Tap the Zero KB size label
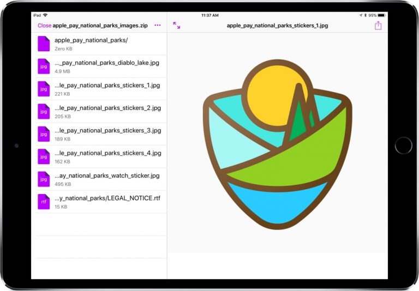The width and height of the screenshot is (419, 291). [x=63, y=49]
